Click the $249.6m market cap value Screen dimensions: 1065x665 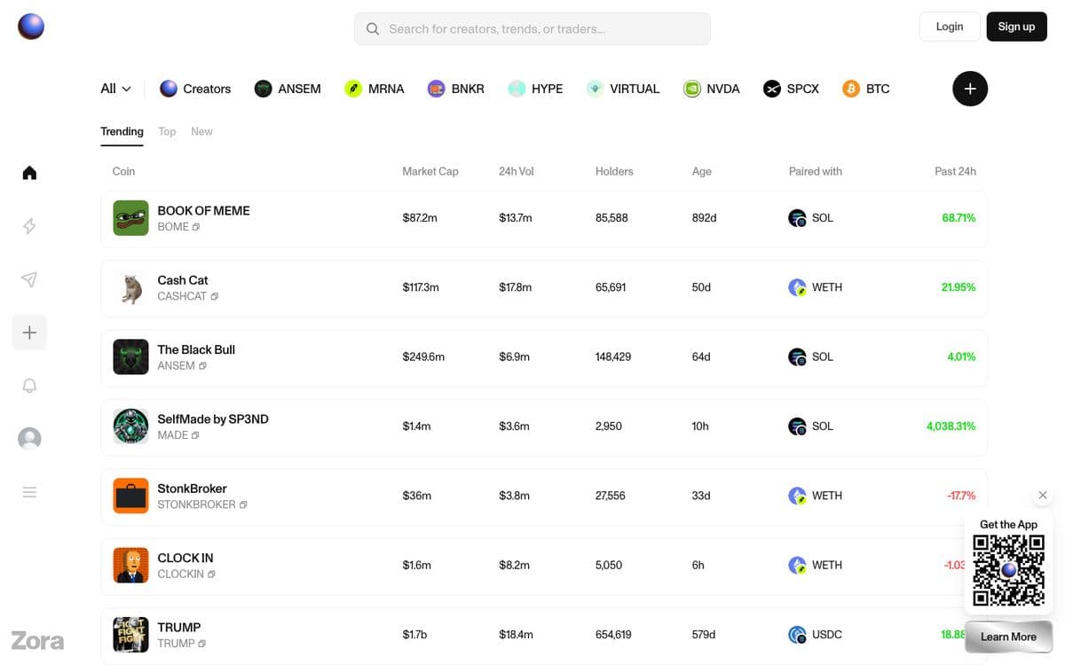pos(423,356)
